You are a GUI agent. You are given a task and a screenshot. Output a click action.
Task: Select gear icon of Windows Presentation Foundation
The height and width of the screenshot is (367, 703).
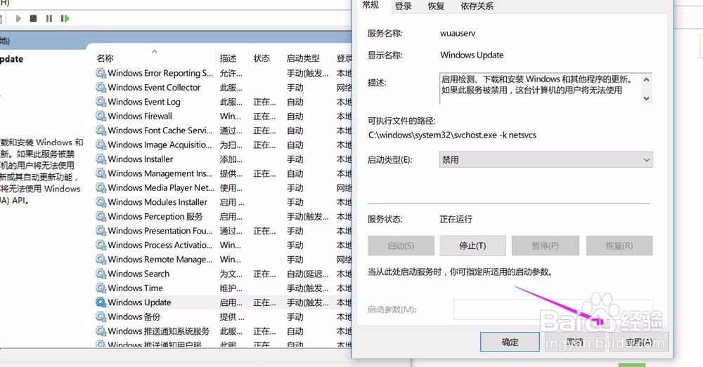coord(101,230)
